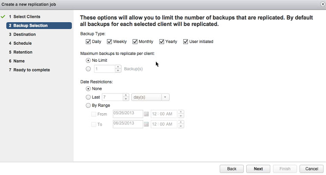Viewport: 326px width, 175px height.
Task: Click the Back button
Action: click(x=232, y=169)
